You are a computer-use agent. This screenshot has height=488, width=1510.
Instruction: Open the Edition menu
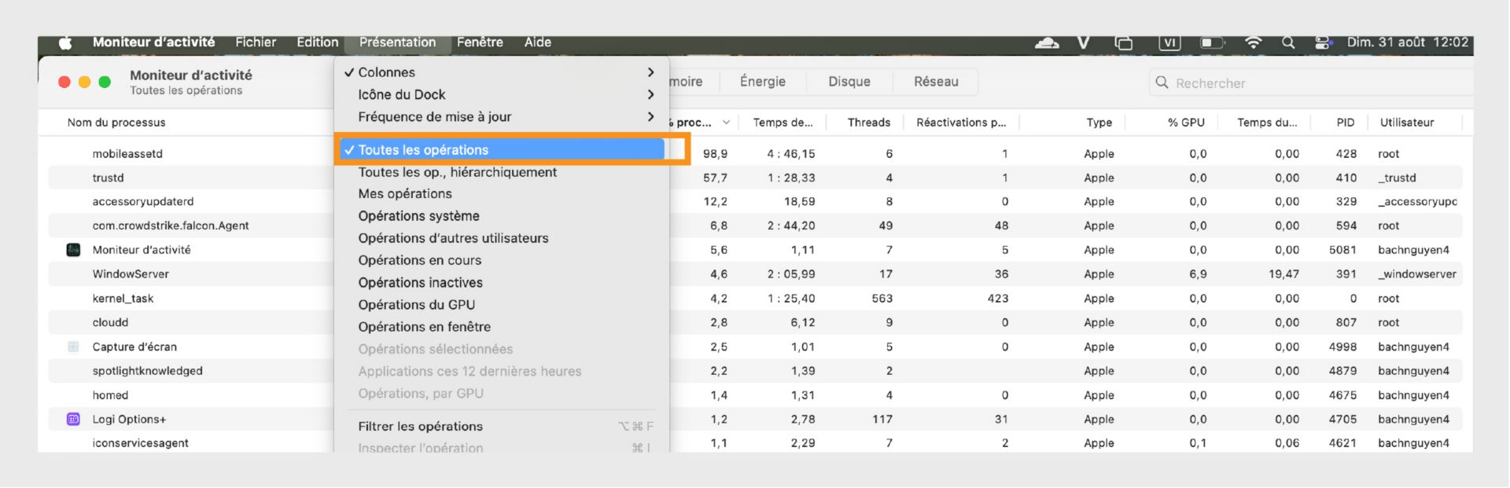pos(318,42)
